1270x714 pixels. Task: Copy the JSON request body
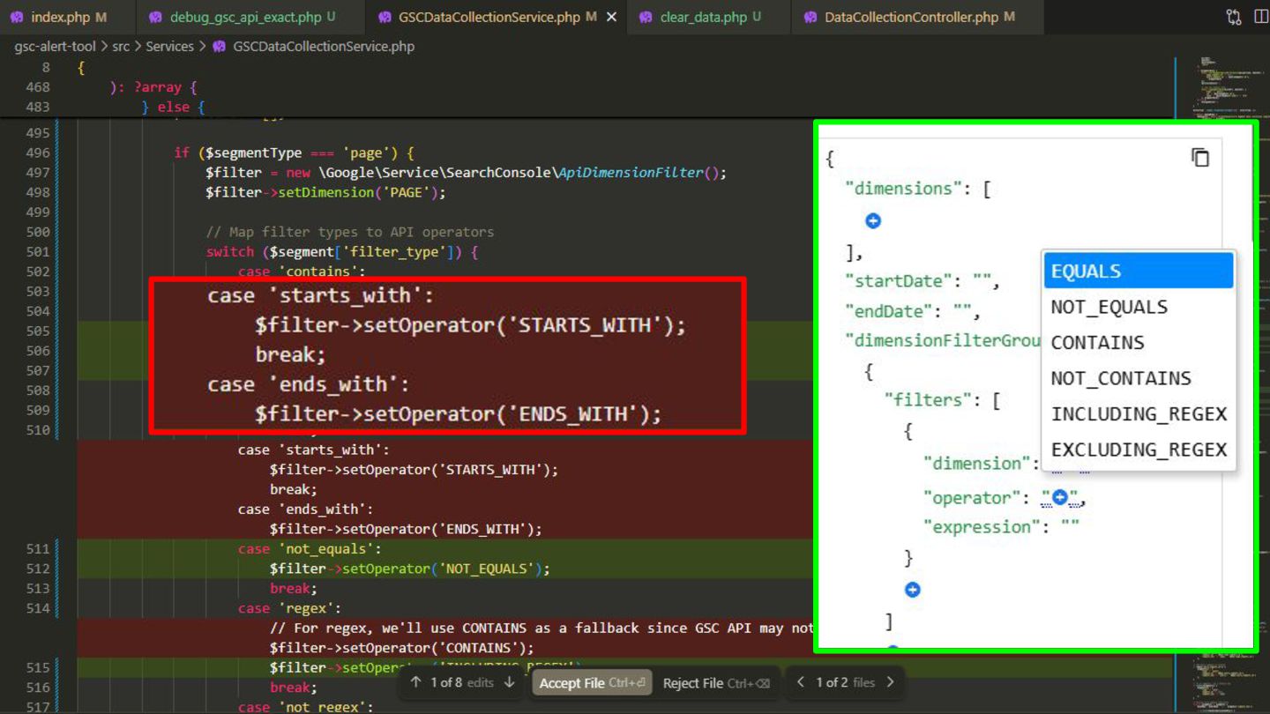[x=1200, y=158]
